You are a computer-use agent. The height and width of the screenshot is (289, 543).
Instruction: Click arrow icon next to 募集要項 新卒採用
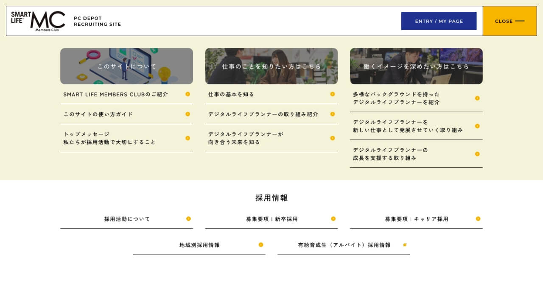(x=333, y=219)
